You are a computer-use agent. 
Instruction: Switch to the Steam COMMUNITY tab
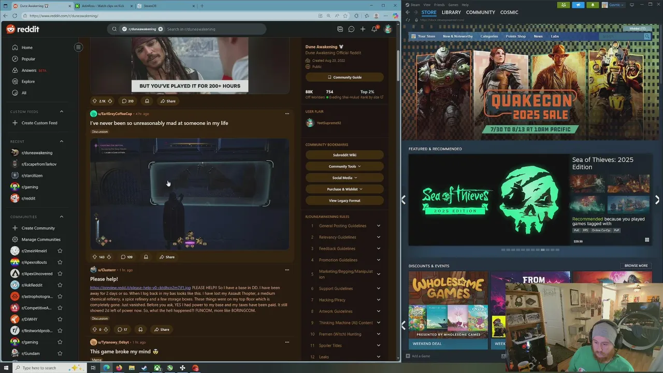pos(480,12)
